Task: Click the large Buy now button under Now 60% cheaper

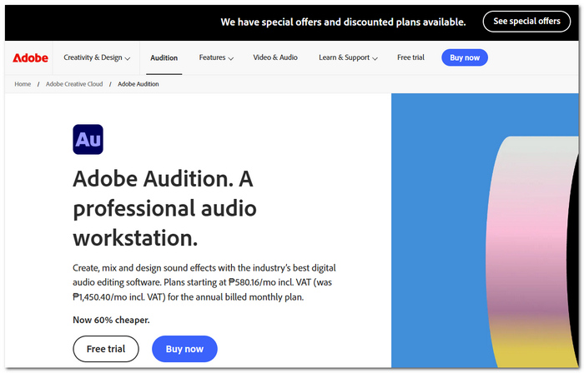Action: click(x=184, y=349)
